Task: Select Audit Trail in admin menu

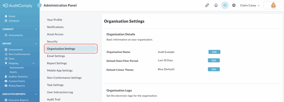Action: [54, 99]
